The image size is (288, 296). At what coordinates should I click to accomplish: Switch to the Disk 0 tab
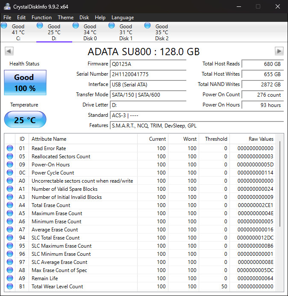(90, 32)
